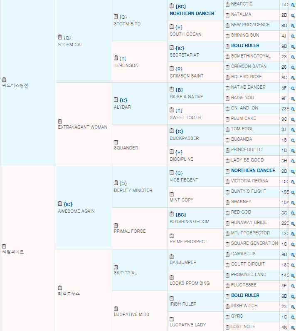Screen dimensions: 296x331
Task: Open clipboard icon beside SHINING SUN
Action: (227, 36)
